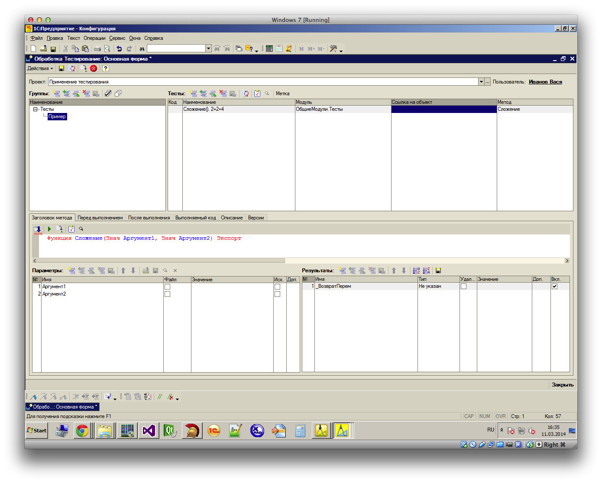Switch to Версии tab
The width and height of the screenshot is (602, 483).
pos(256,218)
